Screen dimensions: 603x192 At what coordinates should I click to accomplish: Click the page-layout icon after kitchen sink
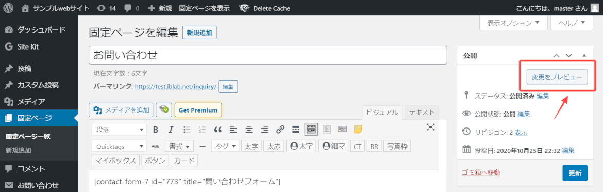point(327,129)
